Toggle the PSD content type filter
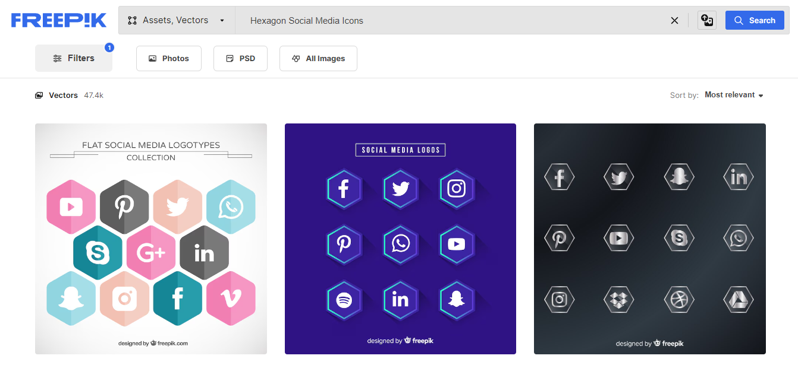This screenshot has width=798, height=365. [x=240, y=58]
